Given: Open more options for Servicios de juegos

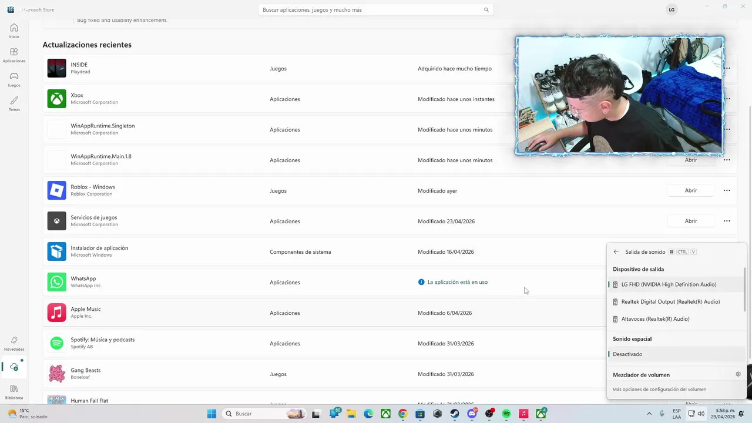Looking at the screenshot, I should (727, 221).
